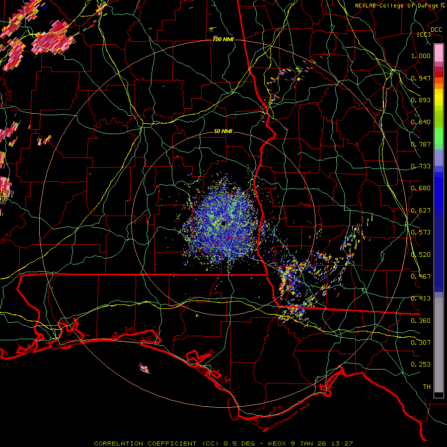This screenshot has width=447, height=447.
Task: Click the 50 NMI range ring label
Action: coord(223,132)
